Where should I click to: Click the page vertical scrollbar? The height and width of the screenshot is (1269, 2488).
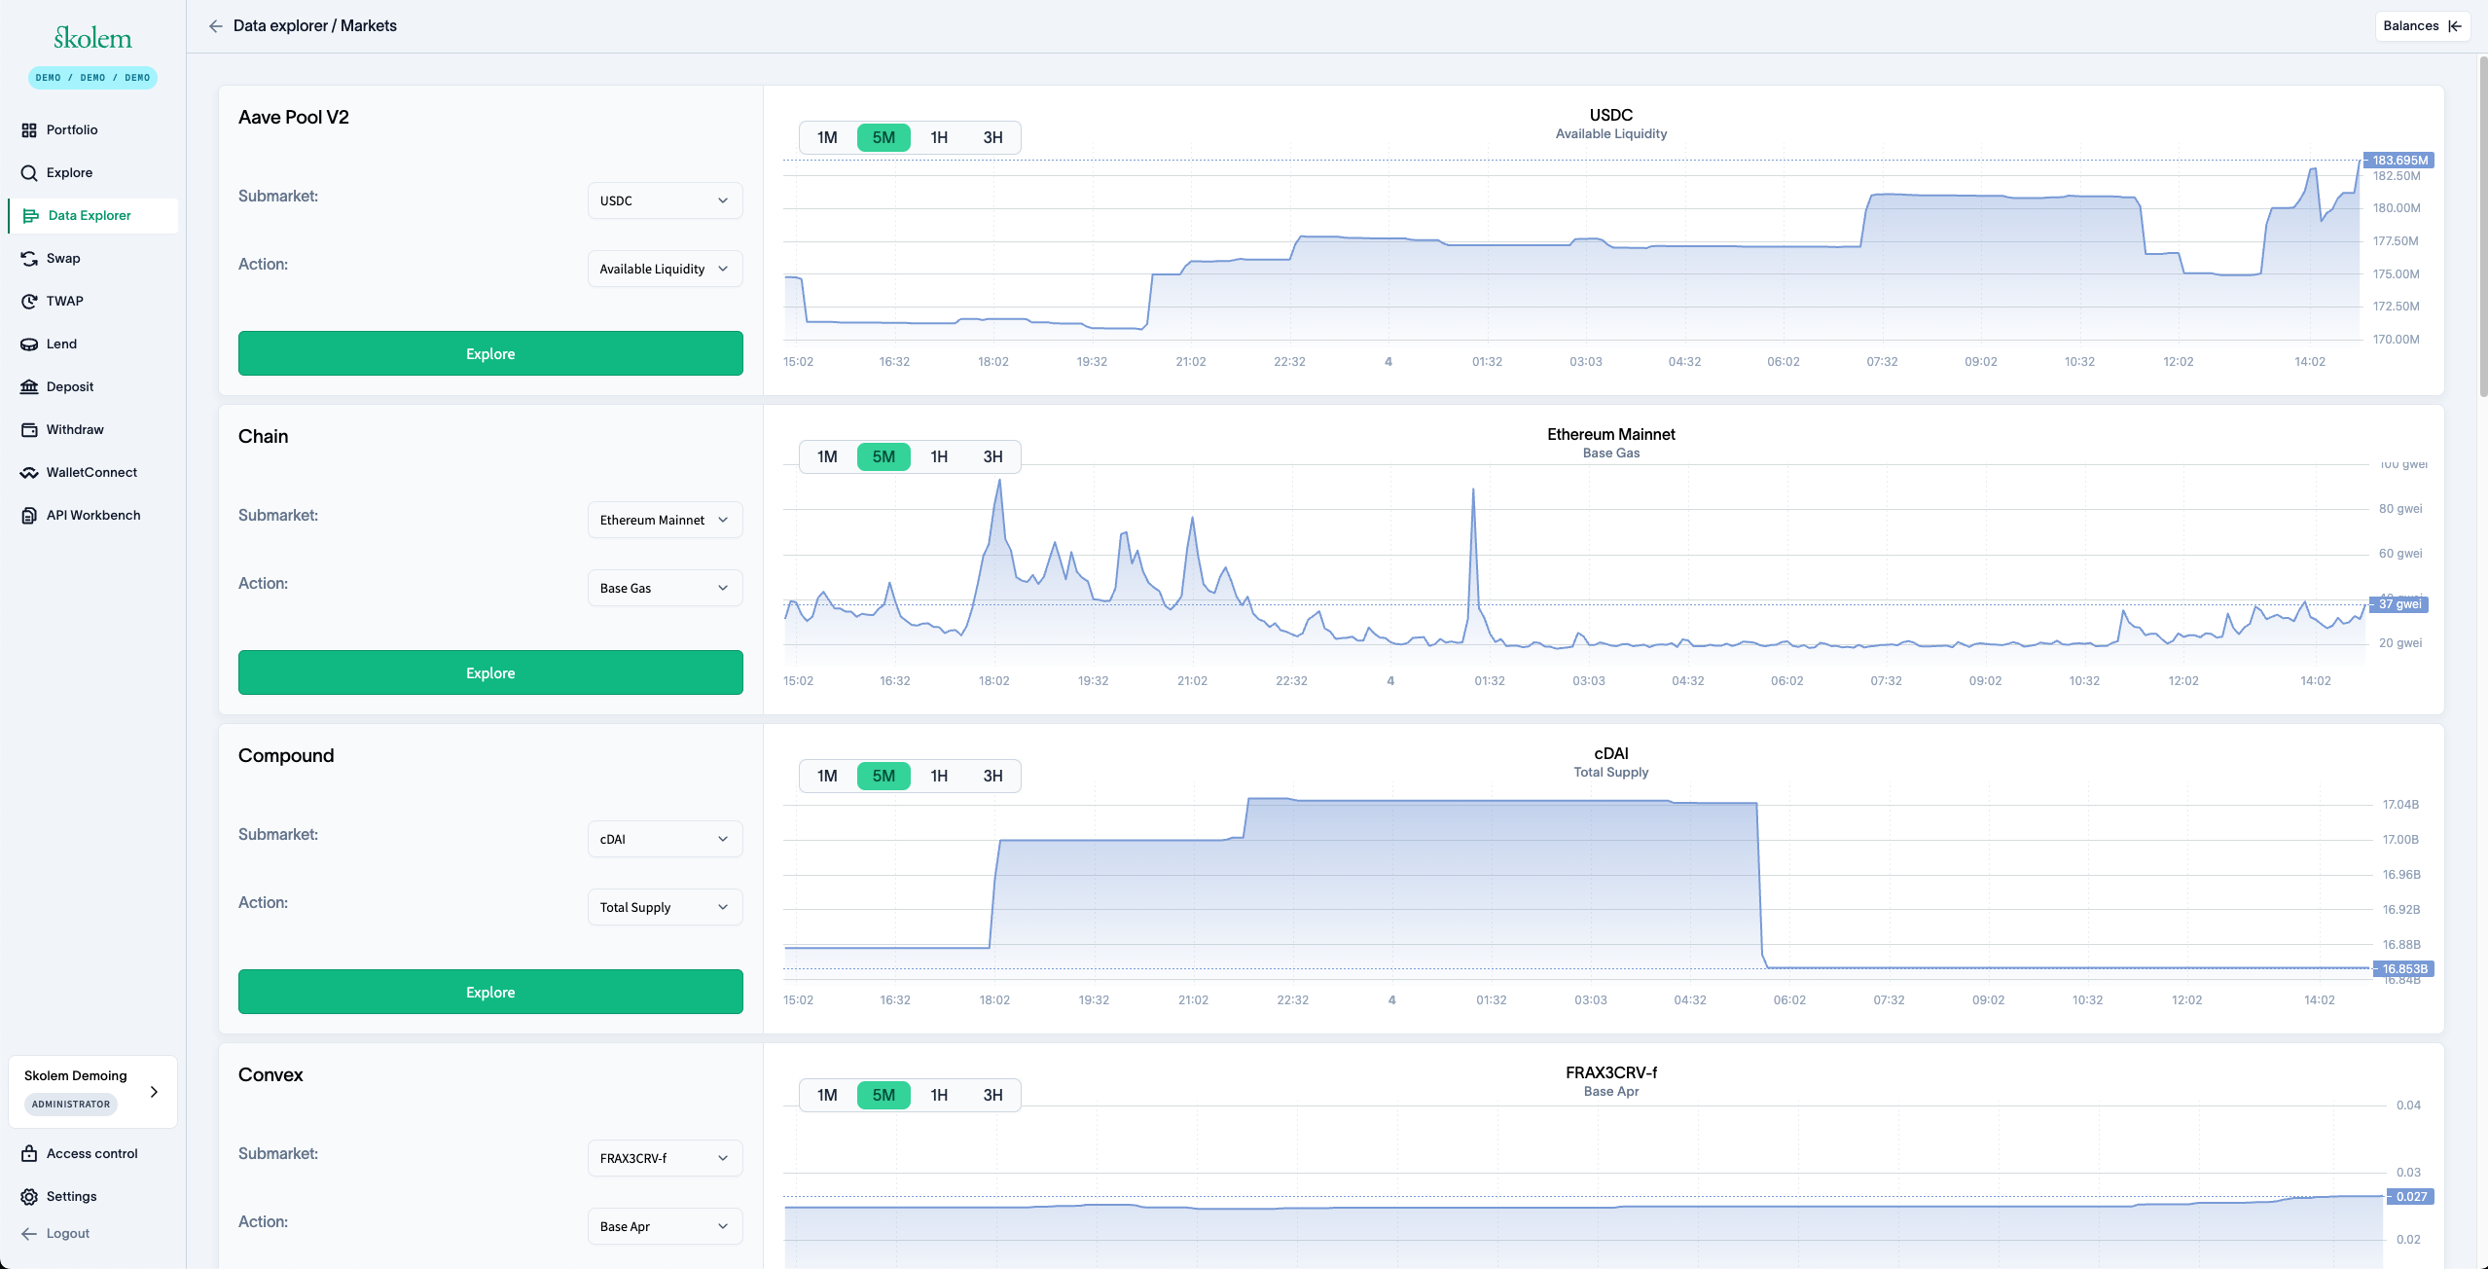coord(2482,224)
